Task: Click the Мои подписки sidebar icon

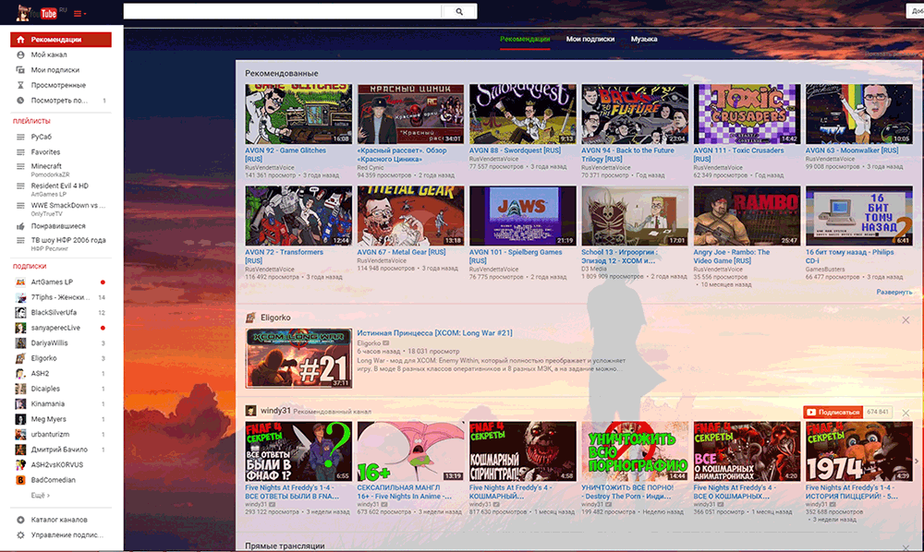Action: click(x=20, y=70)
